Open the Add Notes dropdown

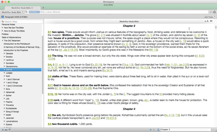coord(210,17)
